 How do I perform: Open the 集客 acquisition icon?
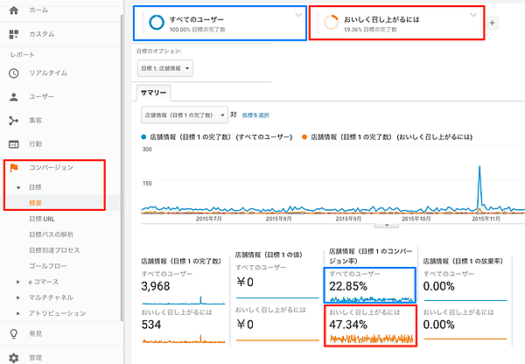point(13,121)
